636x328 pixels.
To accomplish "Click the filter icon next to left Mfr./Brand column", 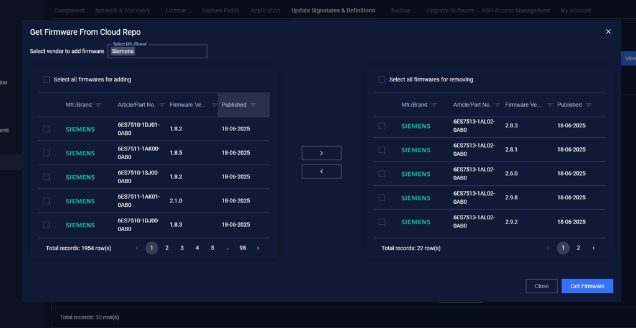I will tap(98, 105).
